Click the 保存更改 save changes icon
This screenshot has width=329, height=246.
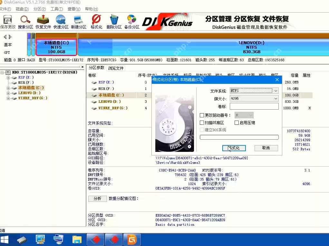[x=7, y=22]
